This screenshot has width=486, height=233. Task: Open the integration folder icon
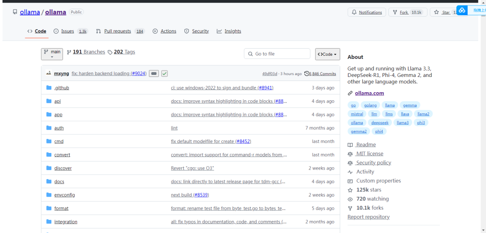[x=49, y=222]
